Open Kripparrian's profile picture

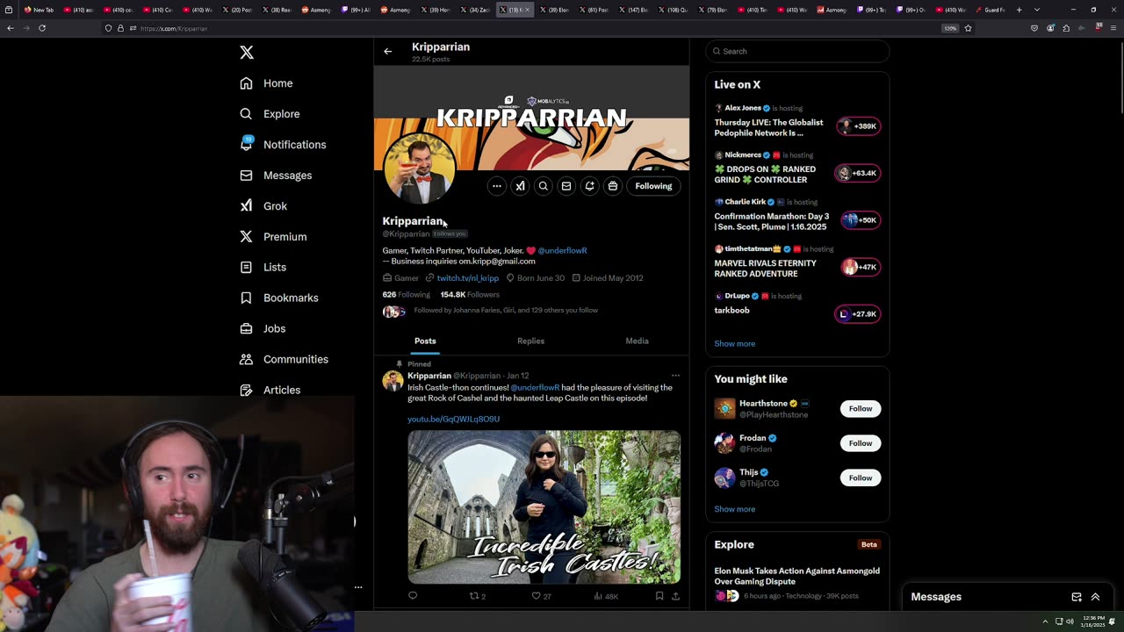tap(420, 169)
